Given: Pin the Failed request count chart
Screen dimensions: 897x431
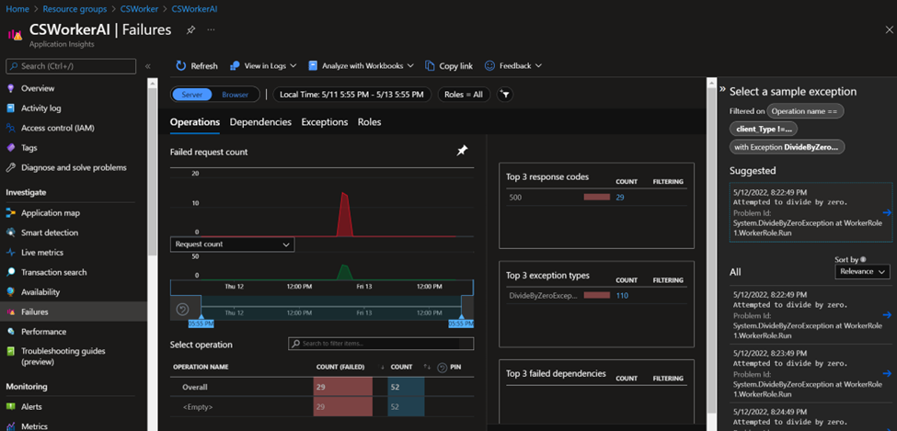Looking at the screenshot, I should 462,151.
